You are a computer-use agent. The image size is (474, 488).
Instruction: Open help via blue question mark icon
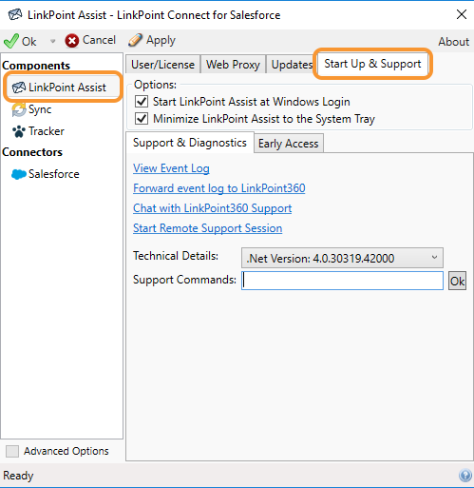[465, 476]
